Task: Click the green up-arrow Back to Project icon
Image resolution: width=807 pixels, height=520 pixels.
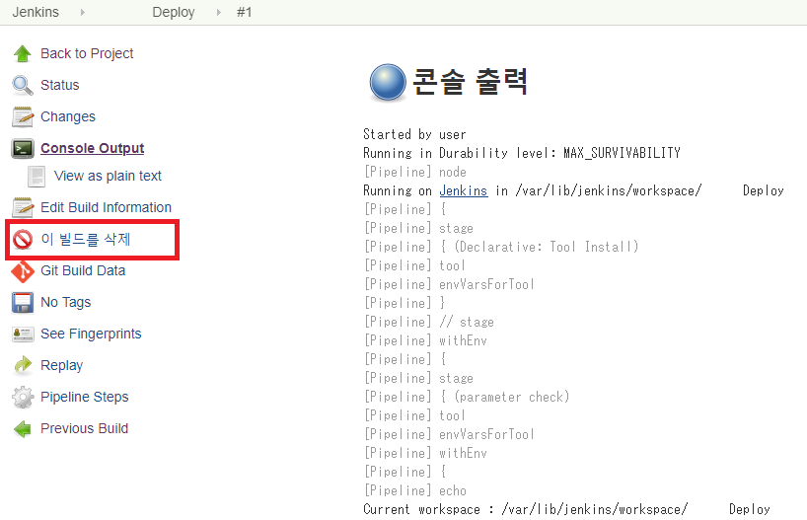Action: (22, 53)
